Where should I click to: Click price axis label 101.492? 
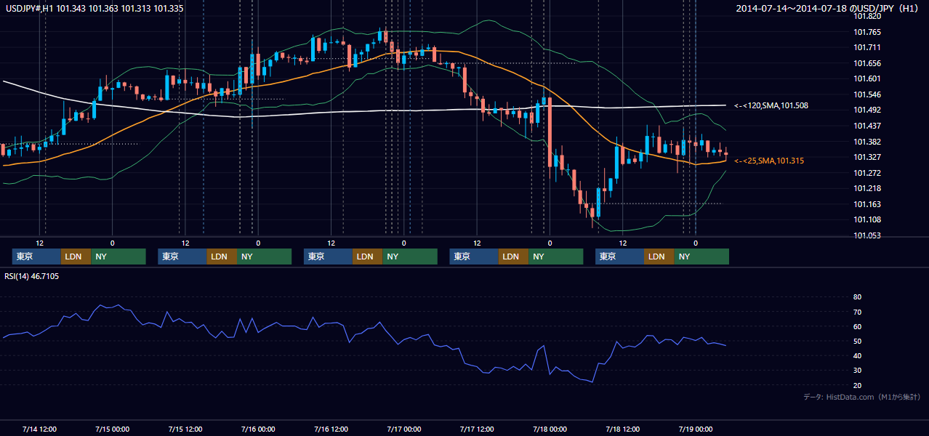point(867,110)
